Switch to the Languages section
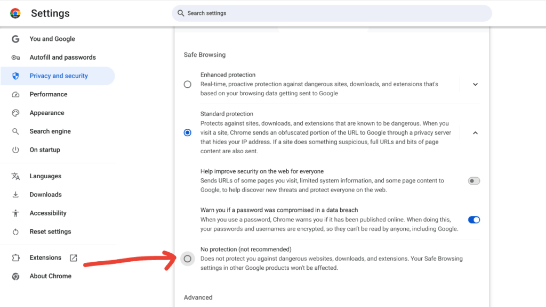Screen dimensions: 546x307 [x=45, y=176]
